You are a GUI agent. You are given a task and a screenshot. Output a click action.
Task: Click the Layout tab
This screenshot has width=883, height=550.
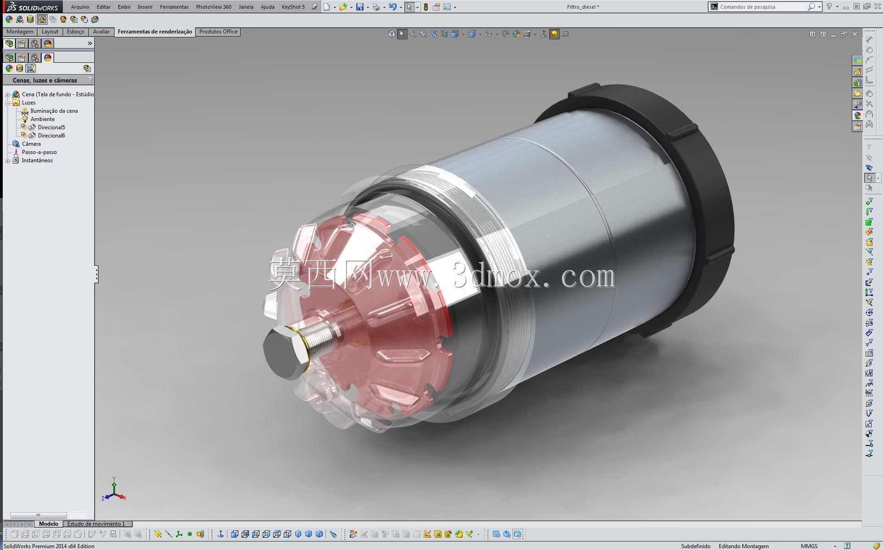coord(50,32)
